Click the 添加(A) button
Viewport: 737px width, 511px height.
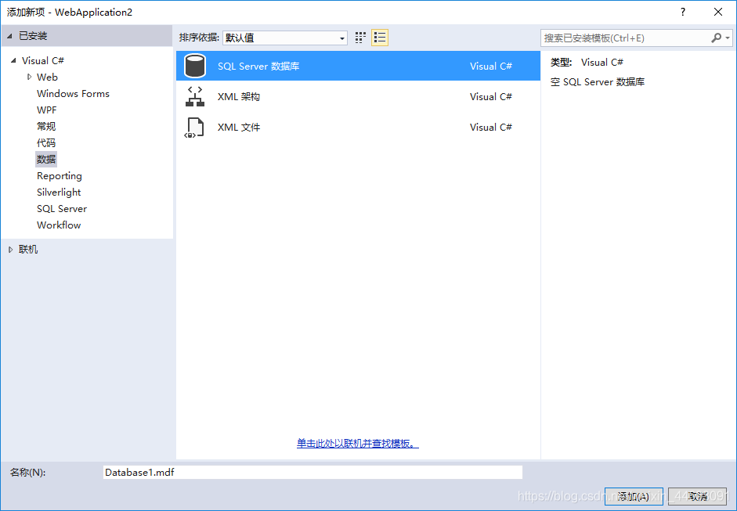pyautogui.click(x=634, y=496)
